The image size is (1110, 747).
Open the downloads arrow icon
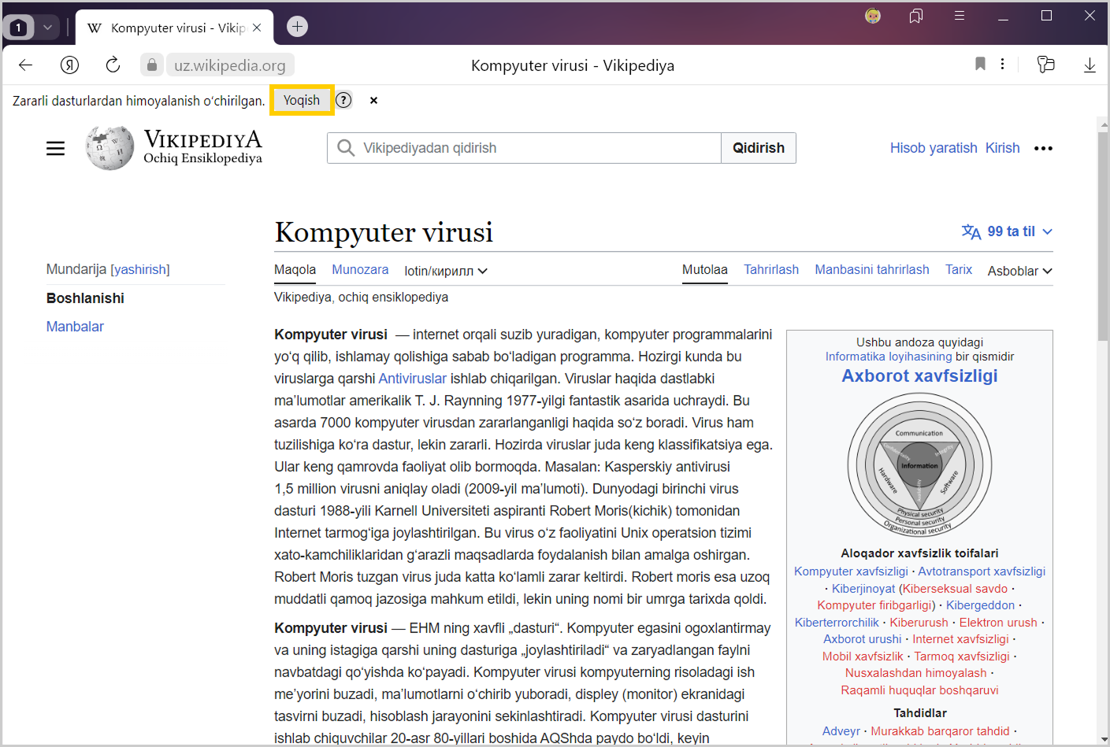coord(1090,65)
